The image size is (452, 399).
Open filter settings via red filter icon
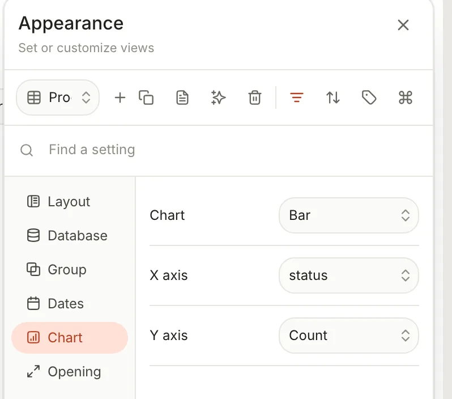tap(297, 97)
